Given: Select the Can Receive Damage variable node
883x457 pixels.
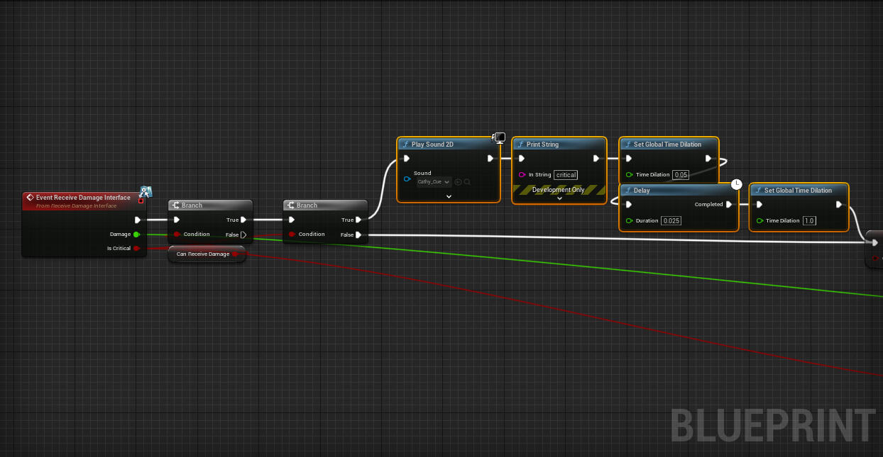Looking at the screenshot, I should click(x=203, y=254).
